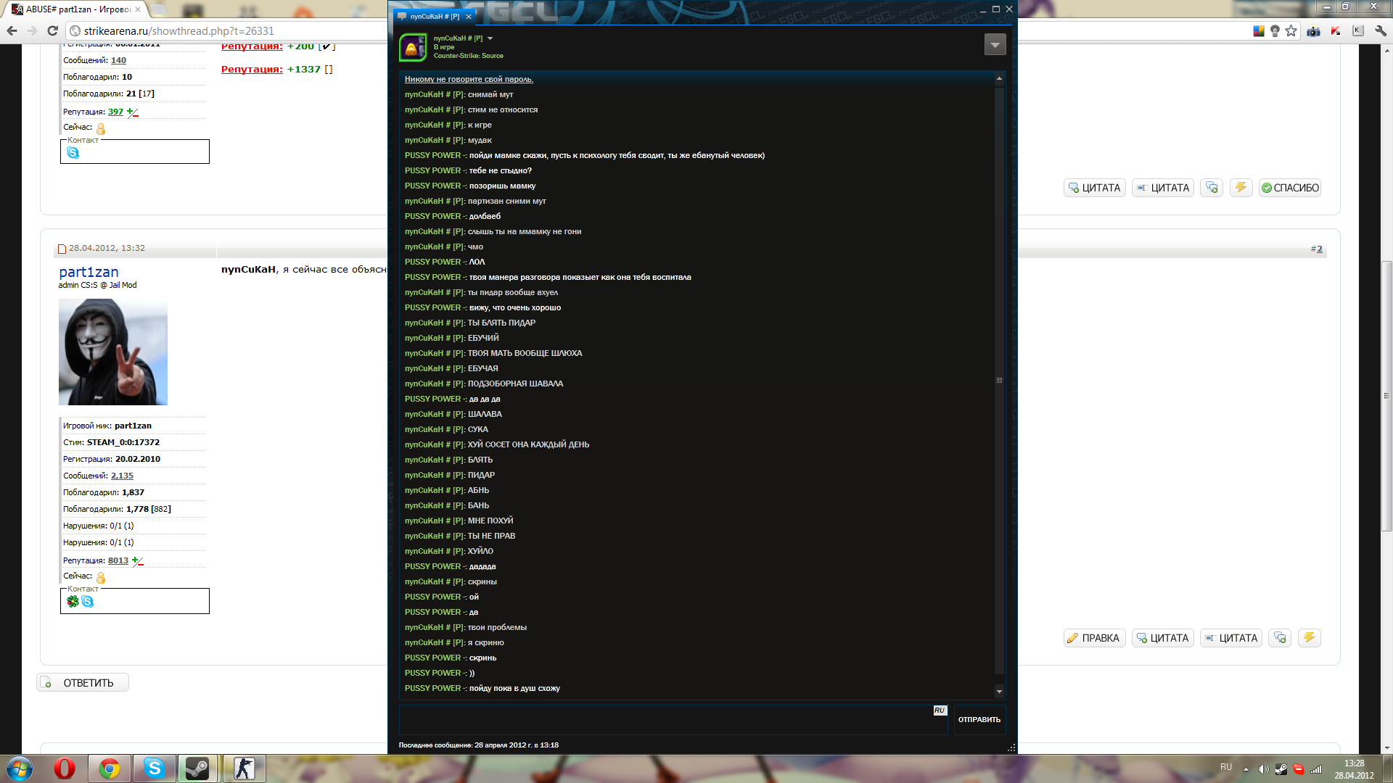Open Opera from the taskbar
The image size is (1393, 783).
[x=65, y=768]
